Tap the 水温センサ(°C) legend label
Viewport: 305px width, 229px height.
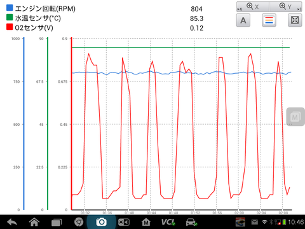[38, 18]
